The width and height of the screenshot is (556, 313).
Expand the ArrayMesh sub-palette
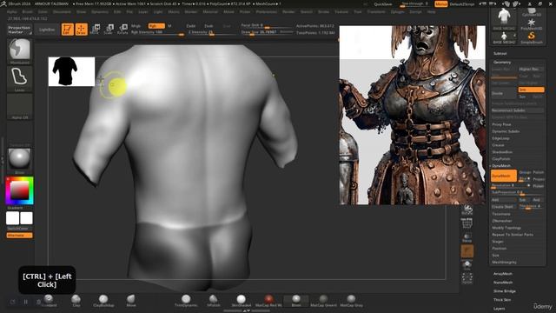[503, 274]
